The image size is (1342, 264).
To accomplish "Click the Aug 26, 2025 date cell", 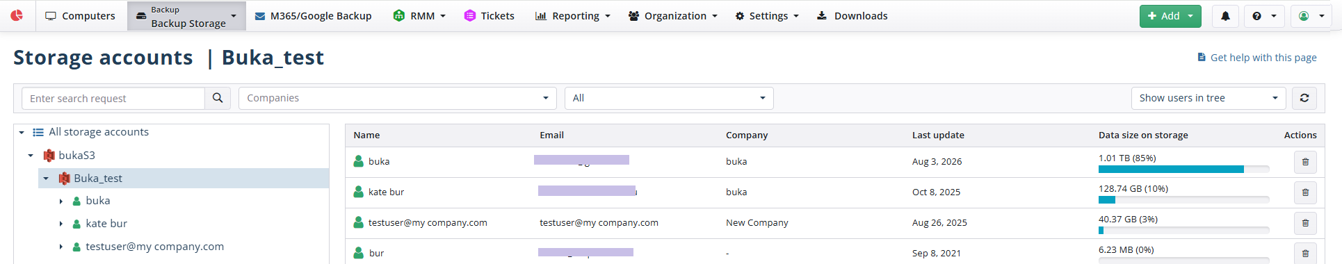I will (939, 223).
